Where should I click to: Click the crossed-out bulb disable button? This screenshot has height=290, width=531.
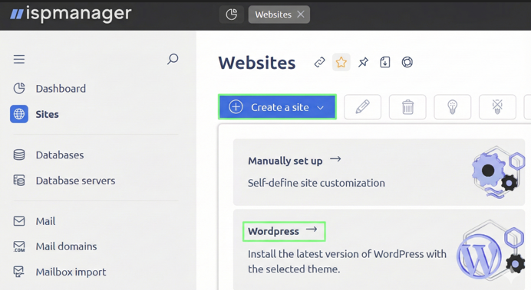click(x=497, y=107)
